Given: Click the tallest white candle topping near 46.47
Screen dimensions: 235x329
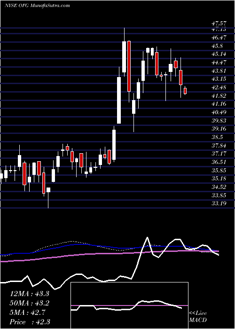Looking at the screenshot, I should coord(124,57).
